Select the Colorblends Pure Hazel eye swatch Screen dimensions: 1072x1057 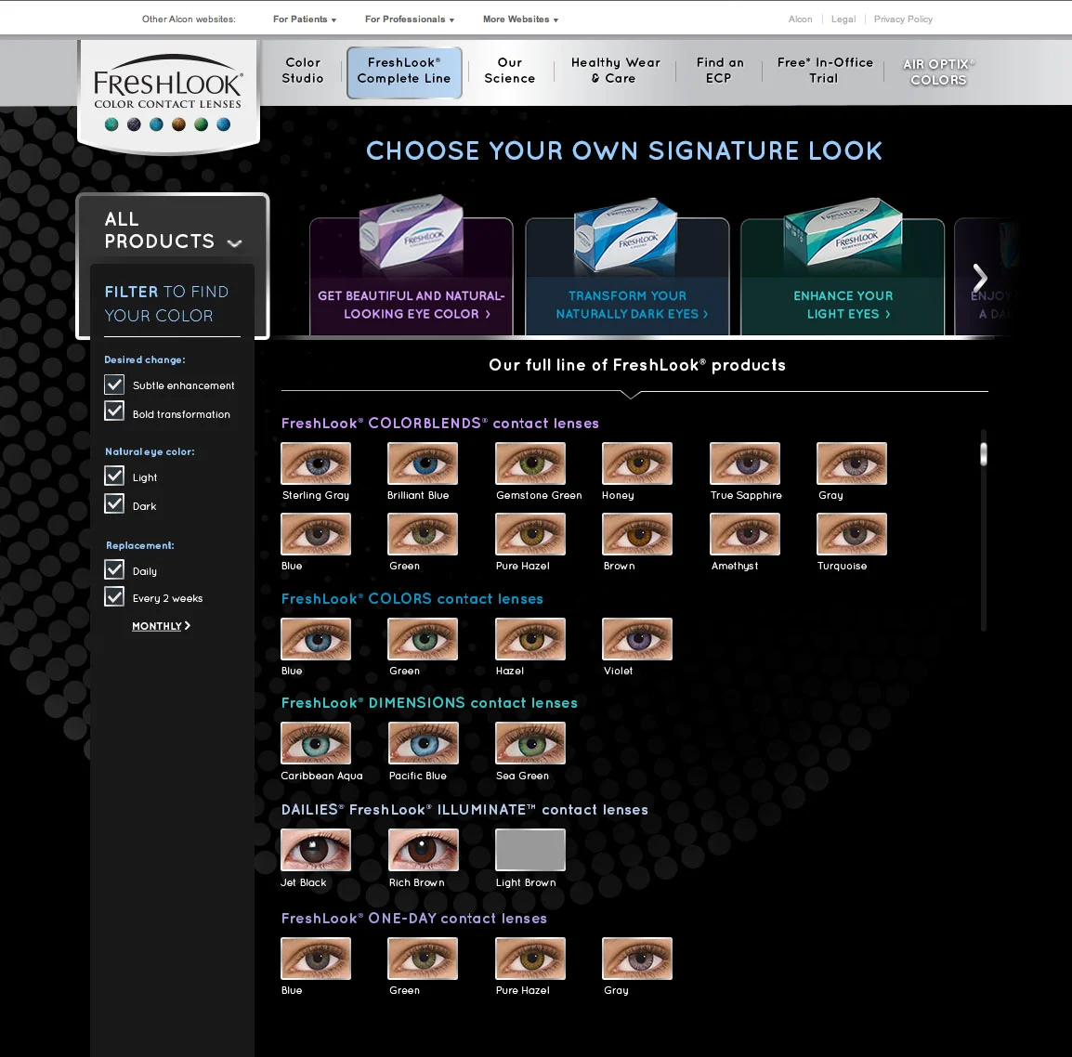tap(530, 534)
